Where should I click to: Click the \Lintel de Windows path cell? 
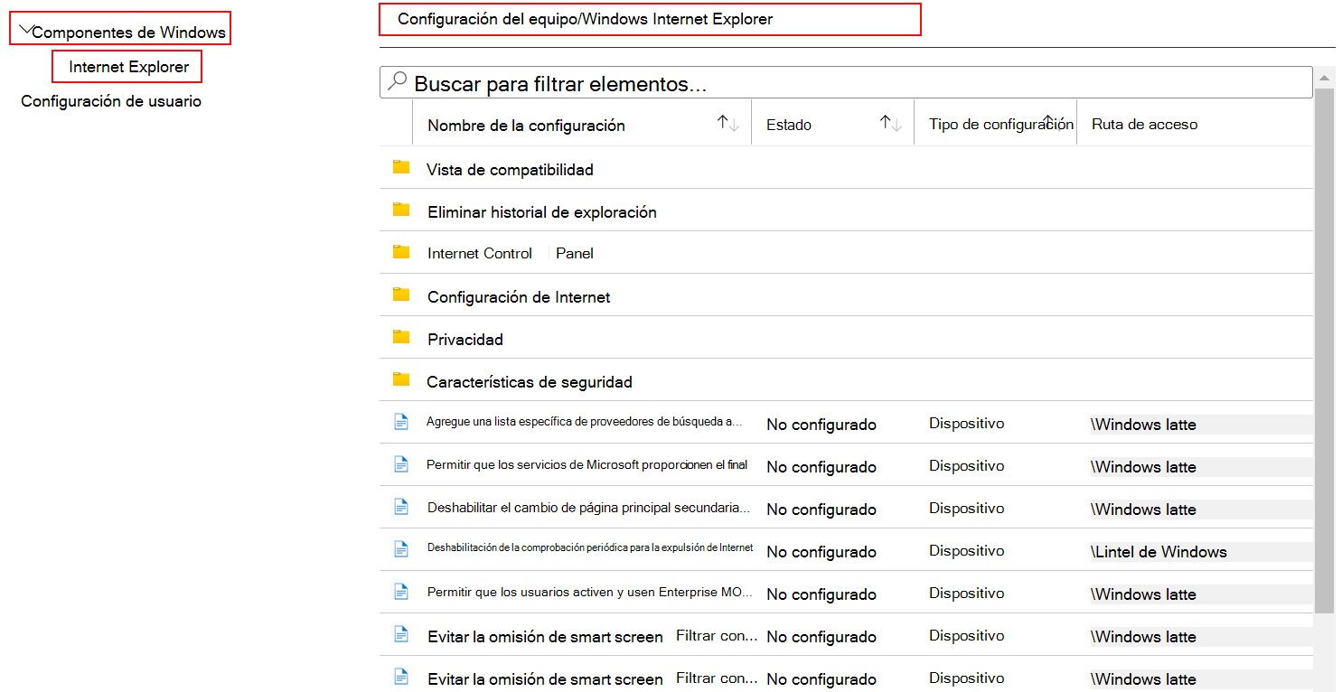coord(1159,552)
